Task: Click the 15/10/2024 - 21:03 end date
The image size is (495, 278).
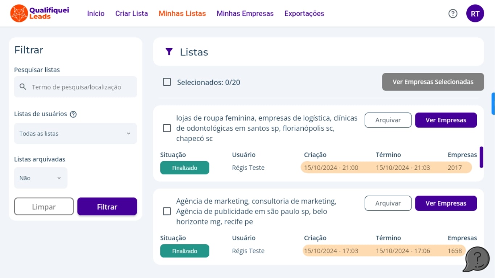Action: point(403,168)
